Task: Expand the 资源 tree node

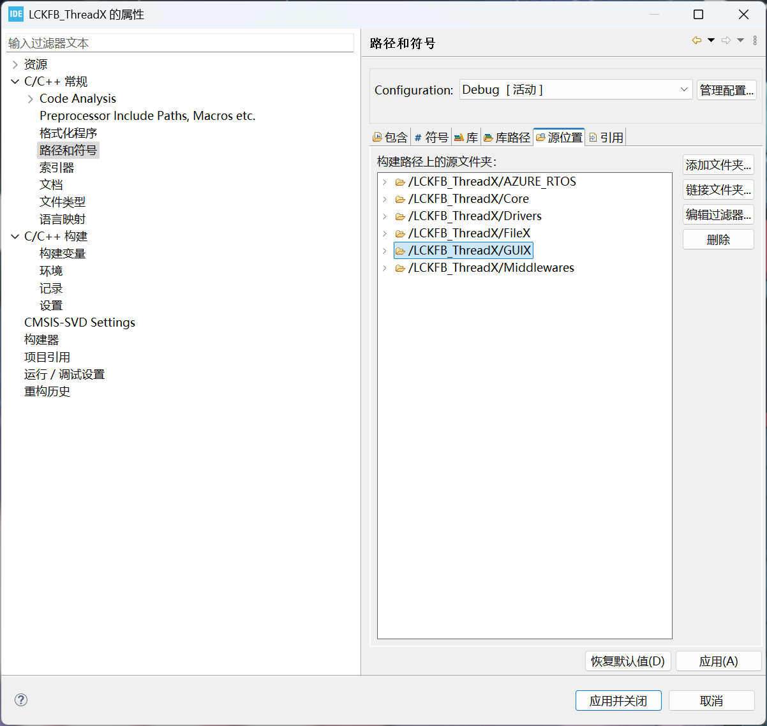Action: click(15, 64)
